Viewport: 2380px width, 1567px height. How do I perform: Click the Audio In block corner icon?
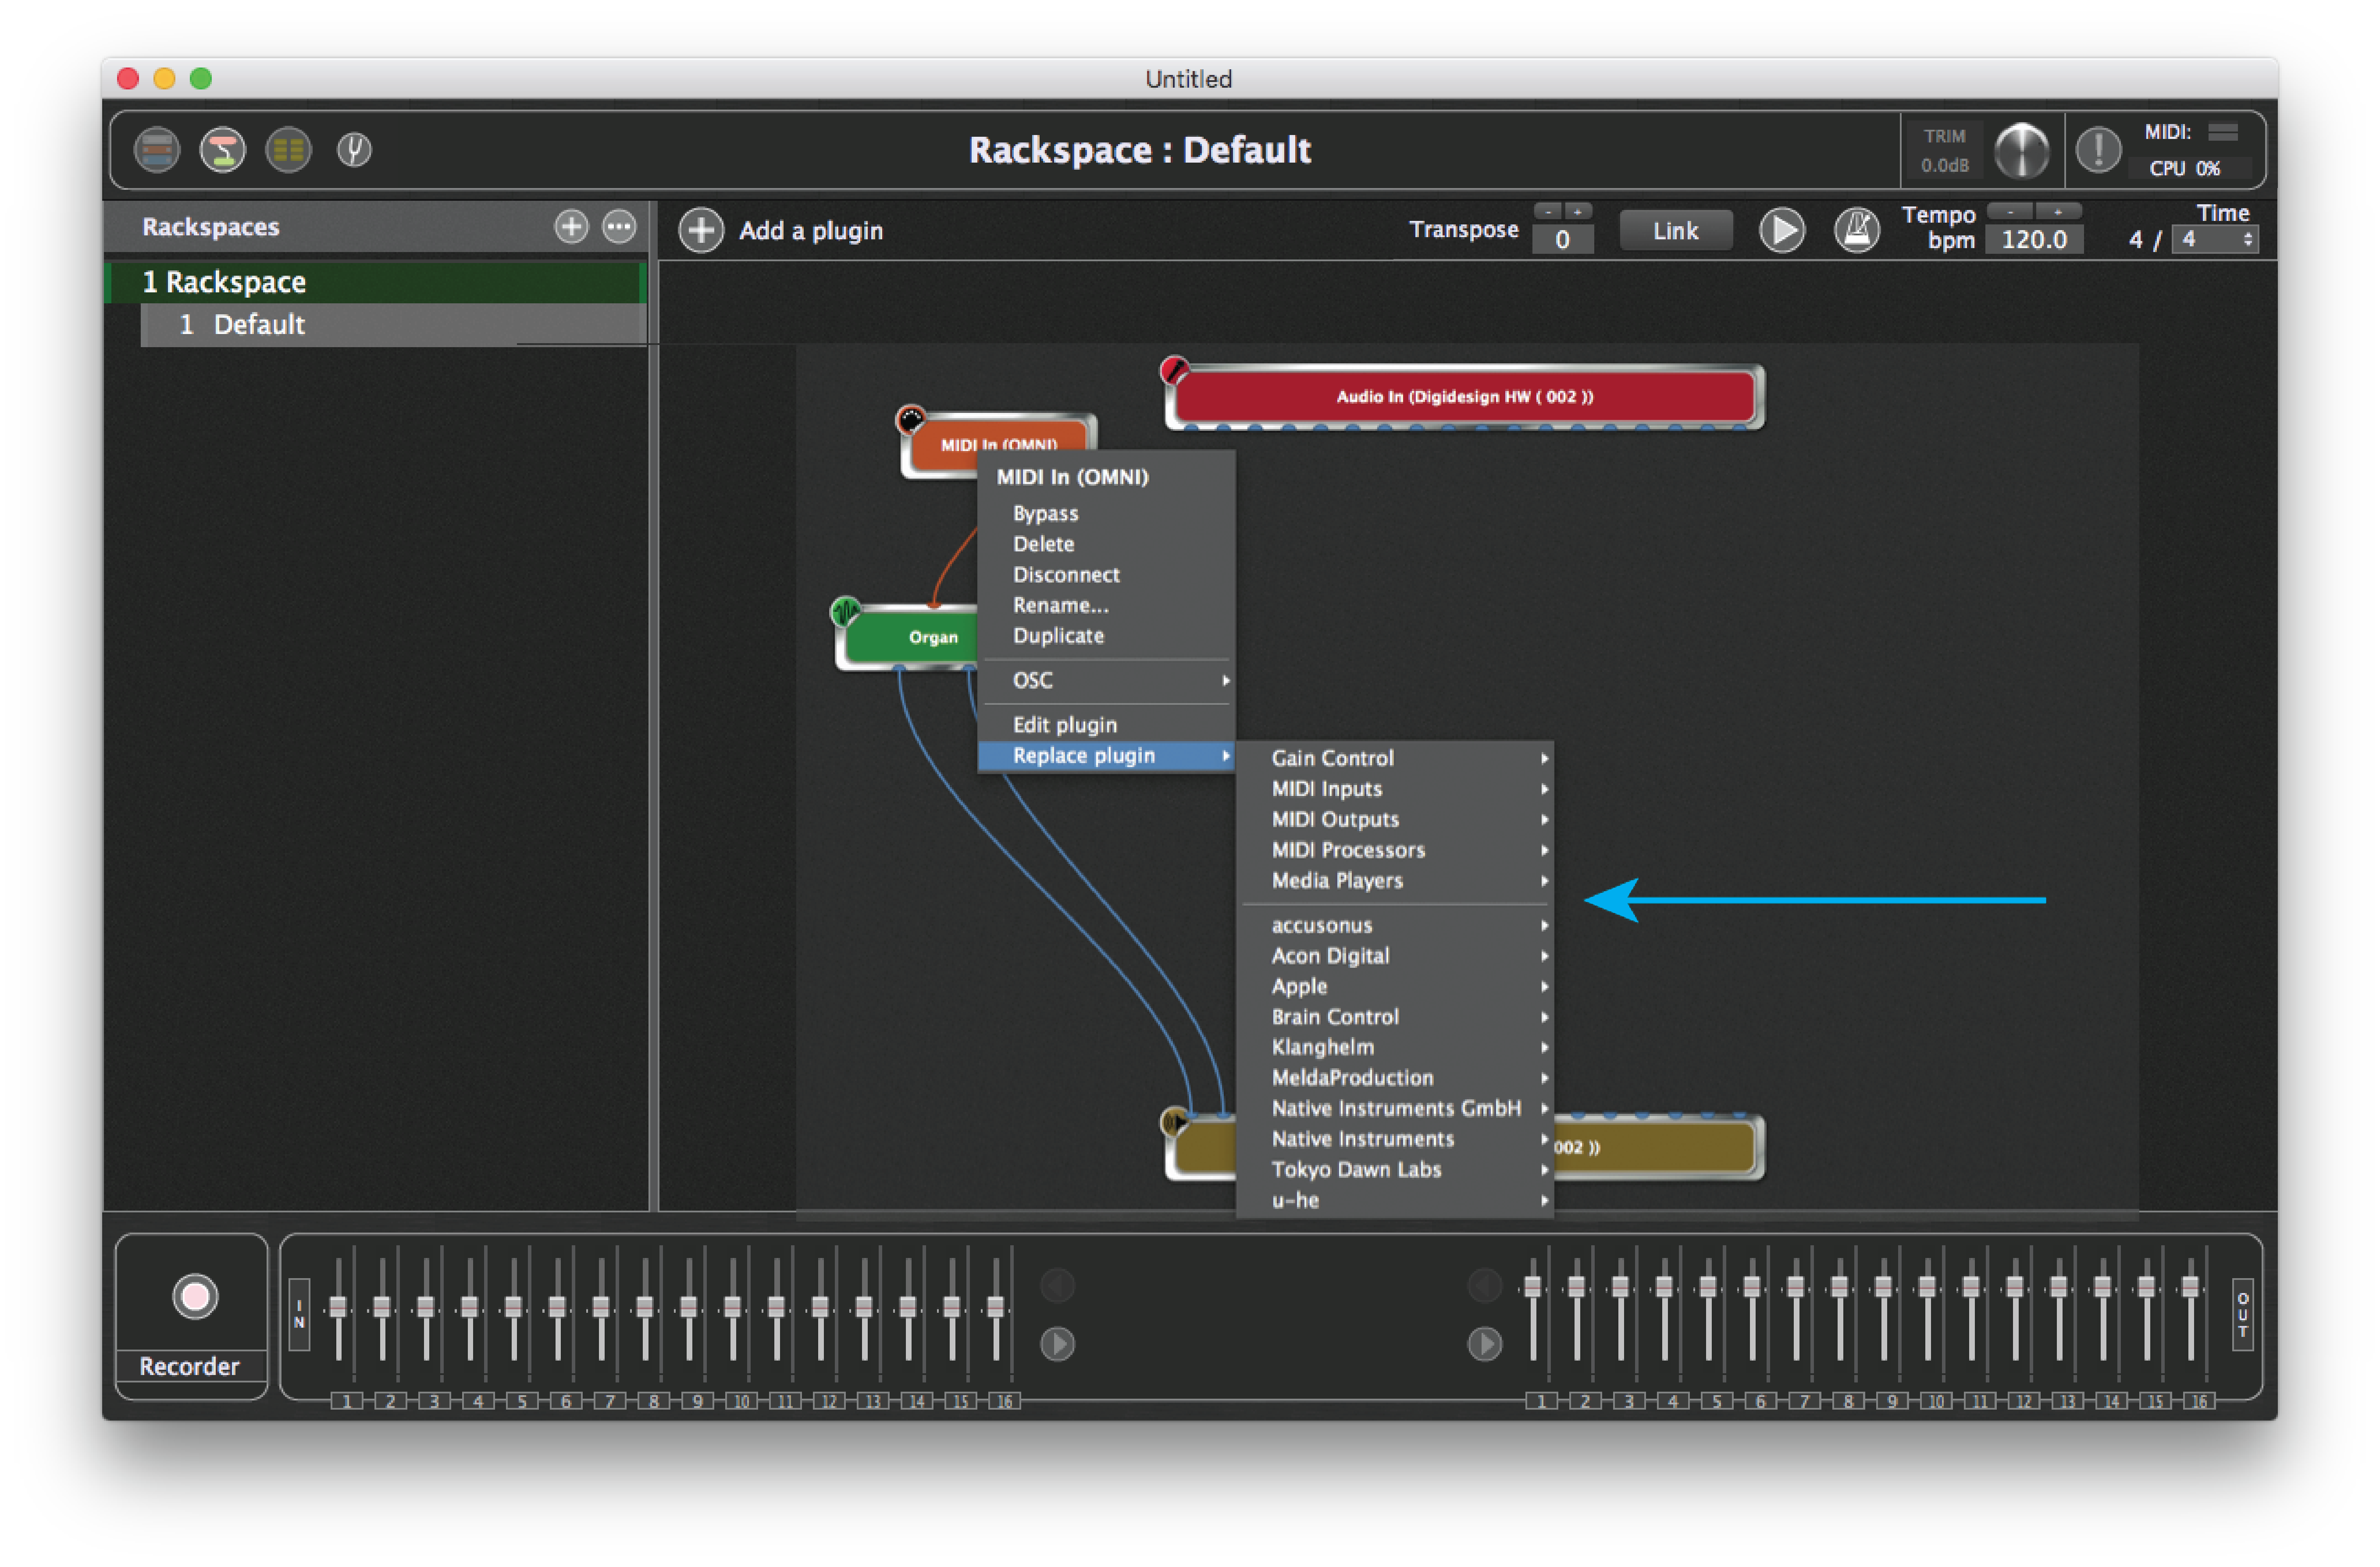coord(1174,370)
